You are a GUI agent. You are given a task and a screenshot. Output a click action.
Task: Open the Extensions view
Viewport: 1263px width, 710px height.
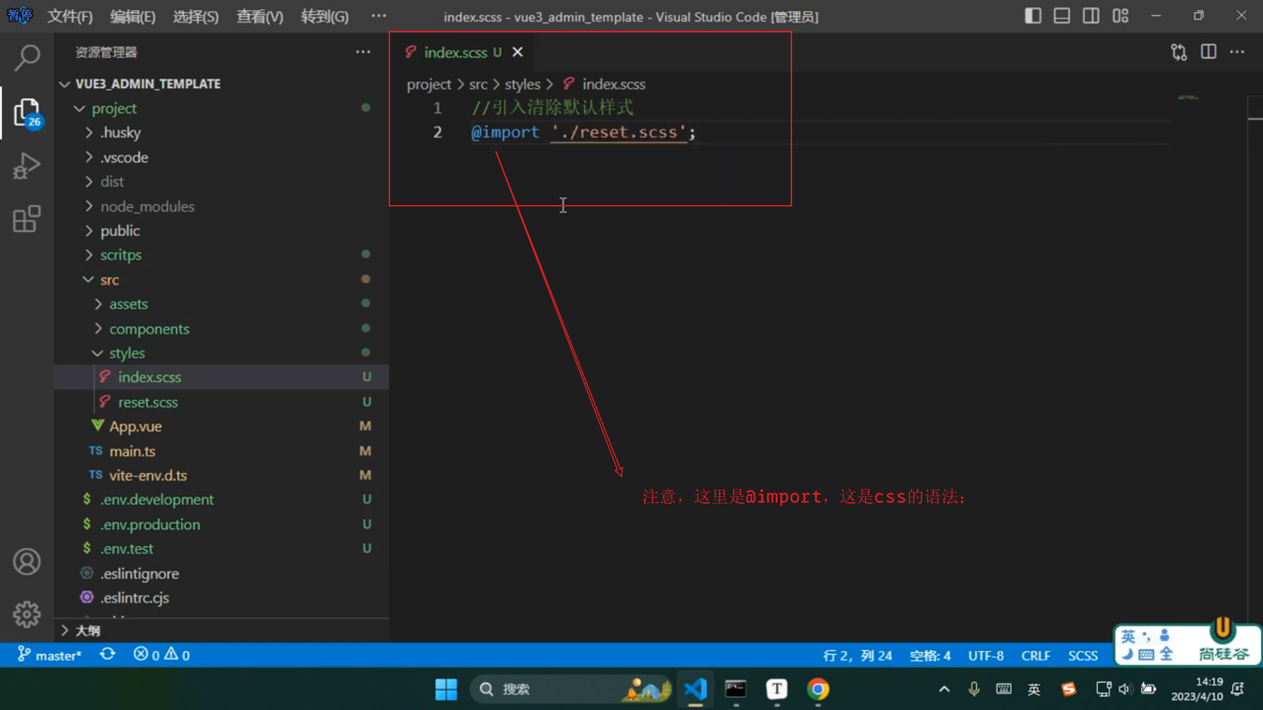tap(26, 219)
